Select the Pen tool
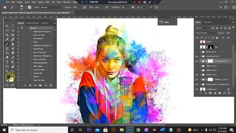 [x=13, y=58]
